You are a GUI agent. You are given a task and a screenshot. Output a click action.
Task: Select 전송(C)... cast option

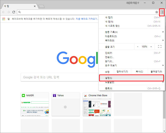coord(132,57)
